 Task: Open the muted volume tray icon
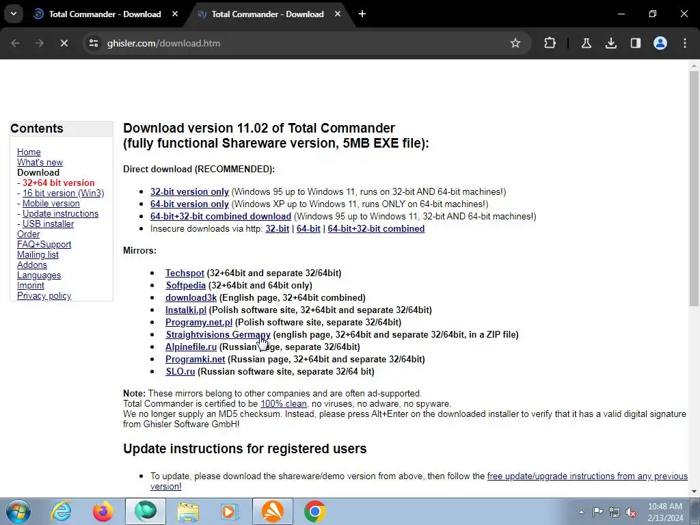tap(631, 512)
